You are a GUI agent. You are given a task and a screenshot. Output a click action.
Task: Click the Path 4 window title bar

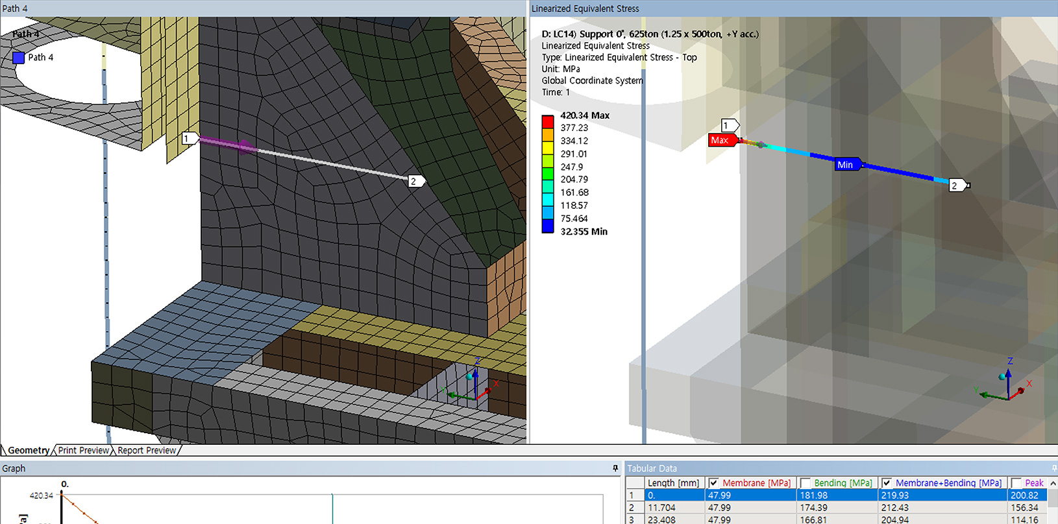click(x=263, y=8)
